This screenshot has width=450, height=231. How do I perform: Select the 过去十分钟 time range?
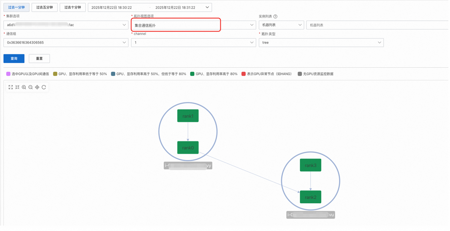(x=72, y=7)
